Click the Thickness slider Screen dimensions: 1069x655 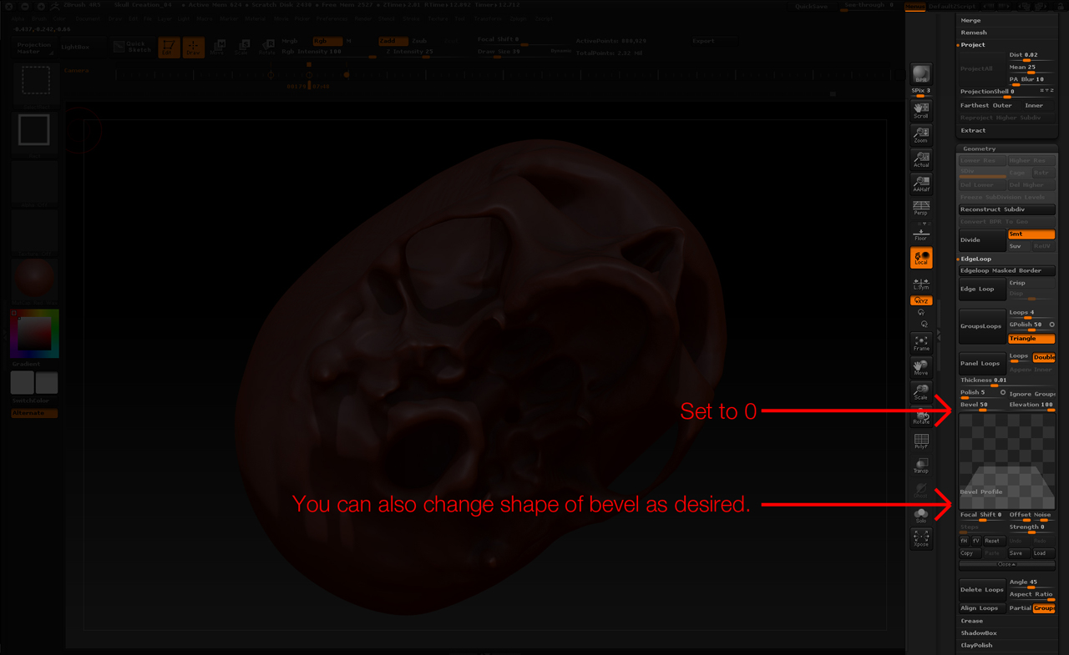(x=1007, y=381)
